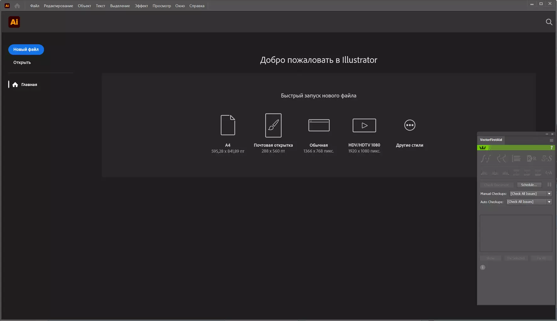Click the Открыть button
Image resolution: width=557 pixels, height=321 pixels.
click(22, 62)
